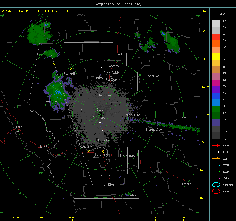Click the violet-purple swatch below 39
236x221 pixels.
[x=216, y=89]
